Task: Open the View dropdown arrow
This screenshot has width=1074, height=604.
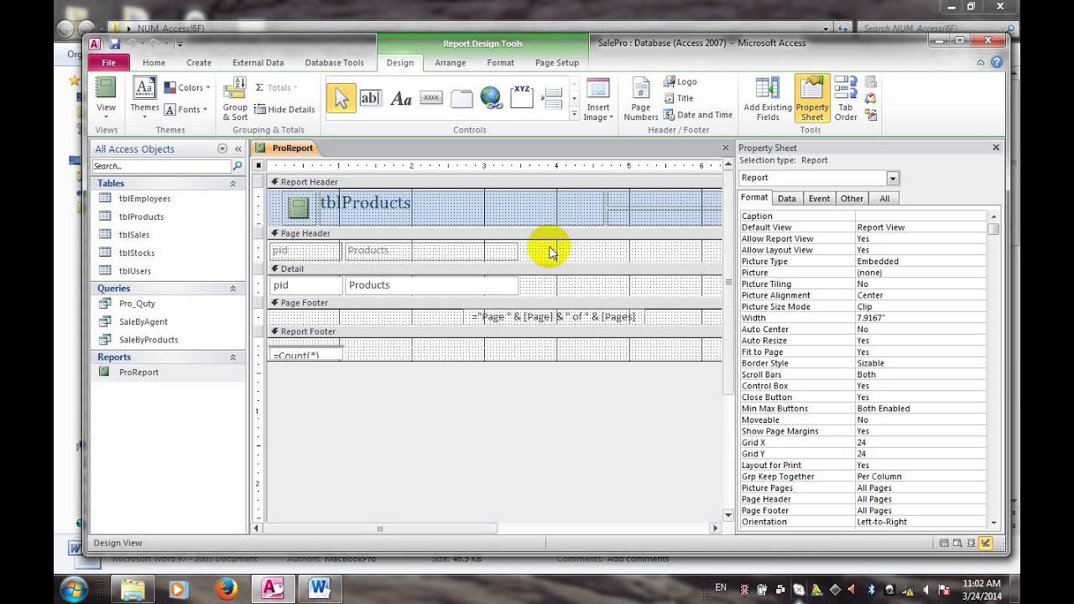Action: point(106,117)
